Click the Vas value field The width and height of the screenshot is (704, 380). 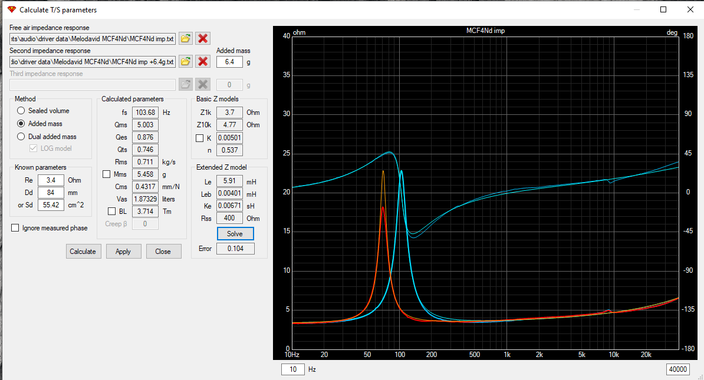tap(145, 199)
